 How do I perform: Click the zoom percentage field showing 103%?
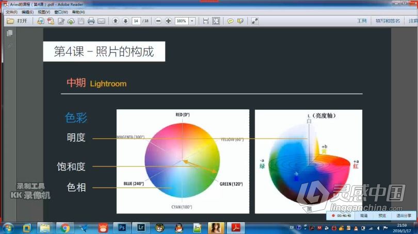[182, 21]
